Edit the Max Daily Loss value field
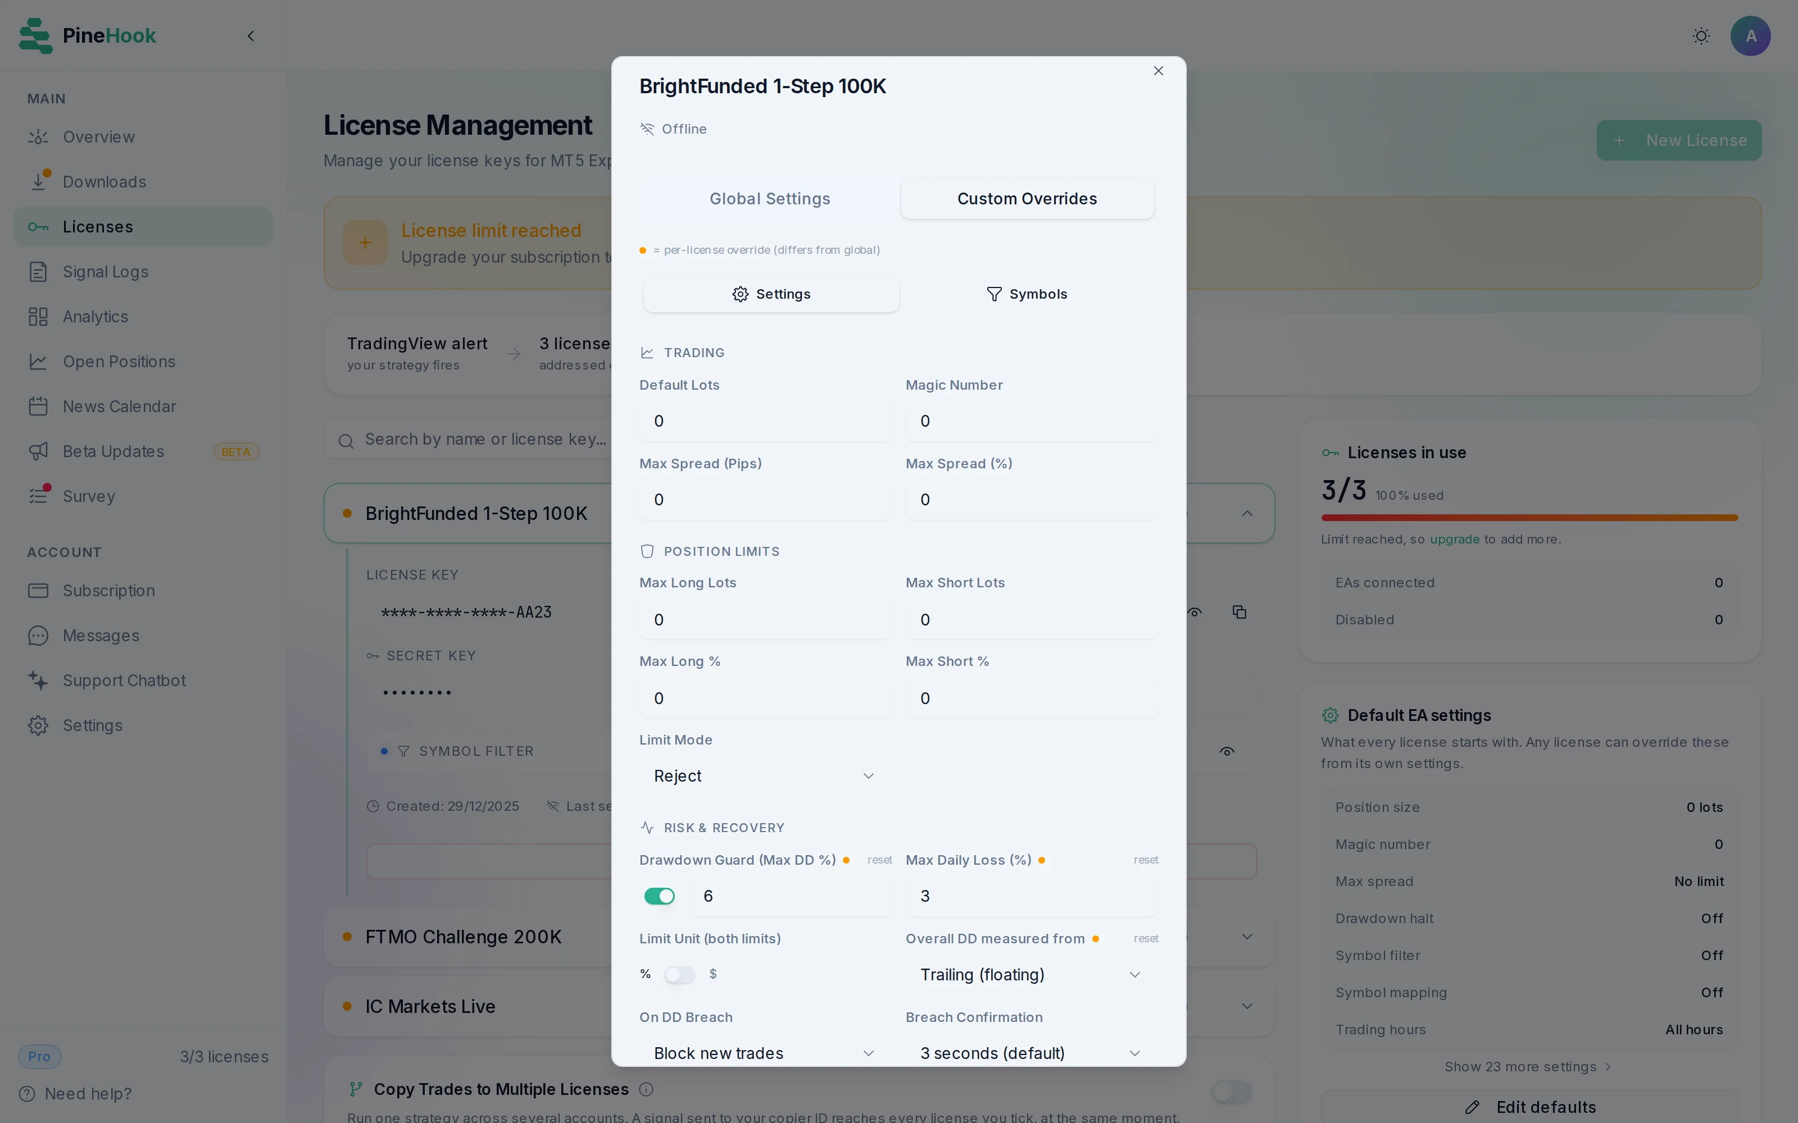This screenshot has height=1123, width=1798. click(1031, 897)
